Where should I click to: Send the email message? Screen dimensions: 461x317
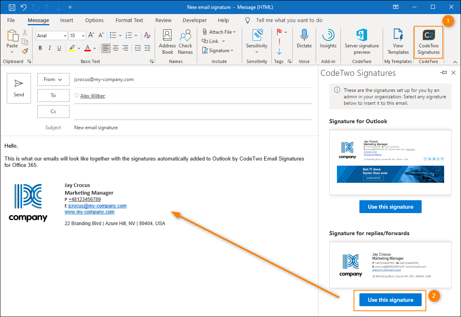pyautogui.click(x=19, y=88)
